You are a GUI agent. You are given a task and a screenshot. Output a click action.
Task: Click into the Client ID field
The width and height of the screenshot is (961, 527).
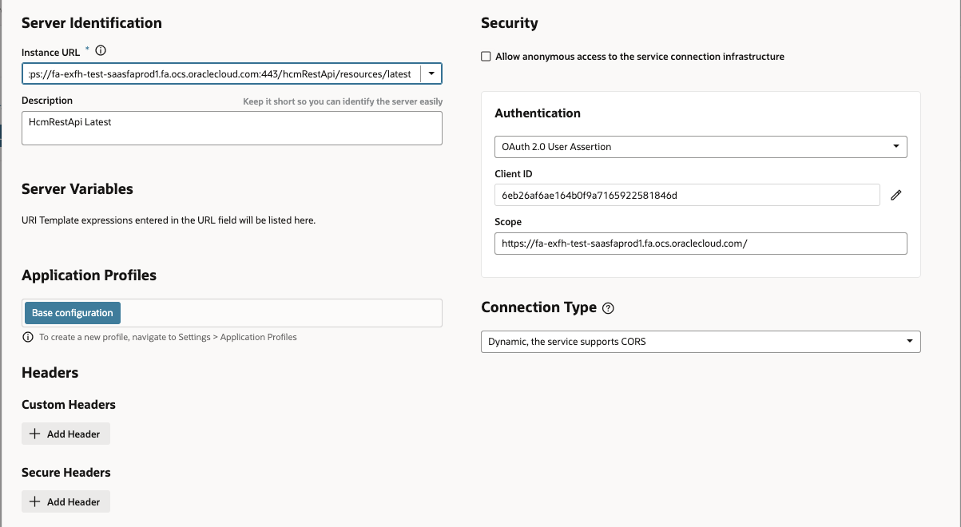[x=687, y=195]
